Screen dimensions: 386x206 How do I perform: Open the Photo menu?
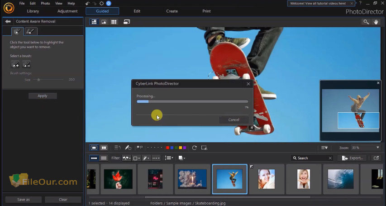pyautogui.click(x=45, y=4)
